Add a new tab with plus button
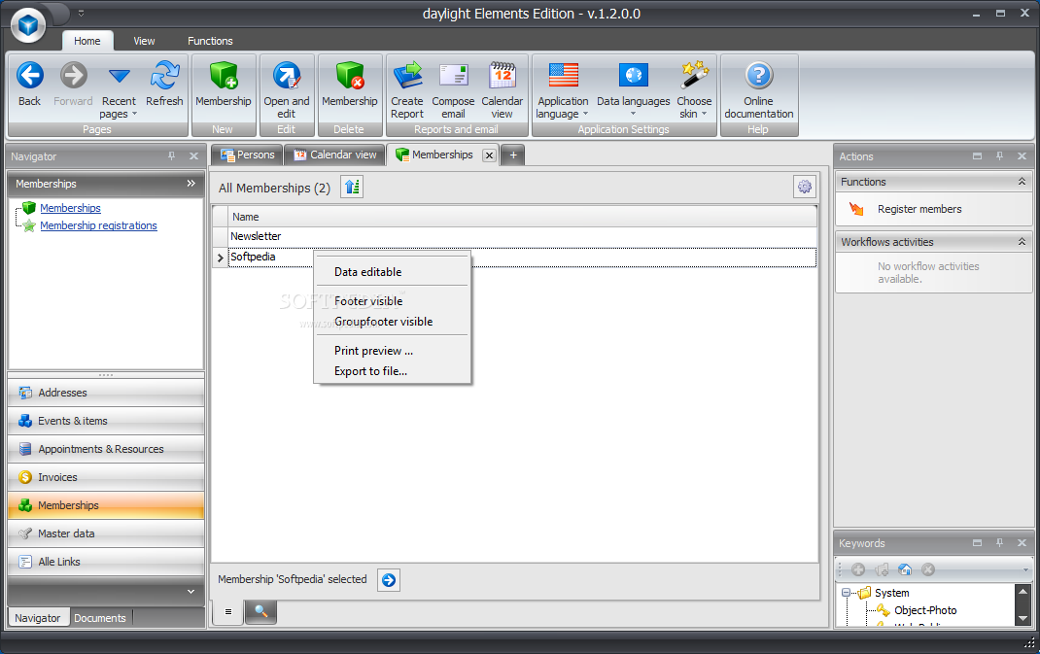The width and height of the screenshot is (1040, 654). (x=512, y=155)
